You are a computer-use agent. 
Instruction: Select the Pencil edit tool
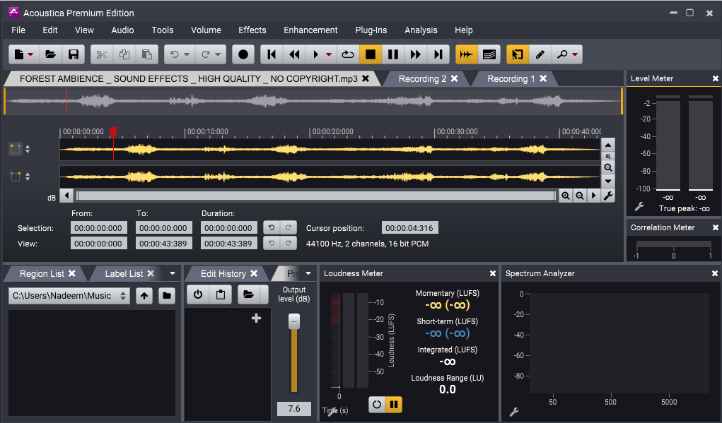pyautogui.click(x=540, y=54)
